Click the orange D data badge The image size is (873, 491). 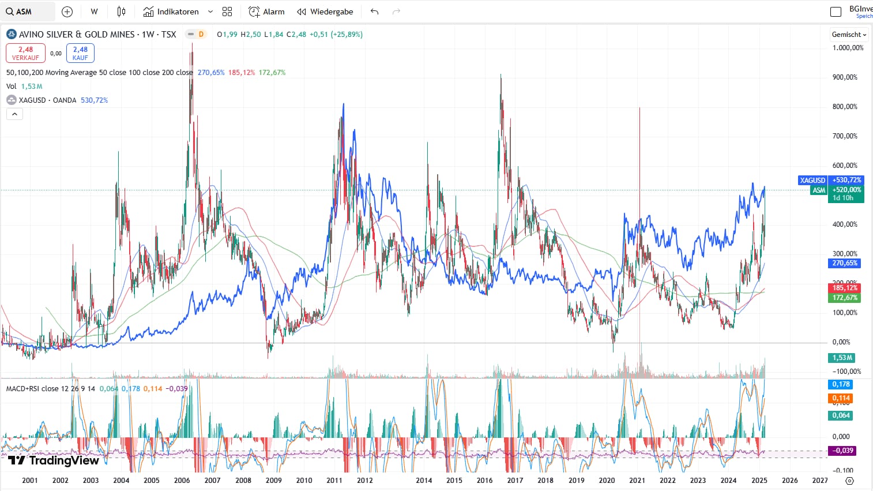pyautogui.click(x=201, y=34)
